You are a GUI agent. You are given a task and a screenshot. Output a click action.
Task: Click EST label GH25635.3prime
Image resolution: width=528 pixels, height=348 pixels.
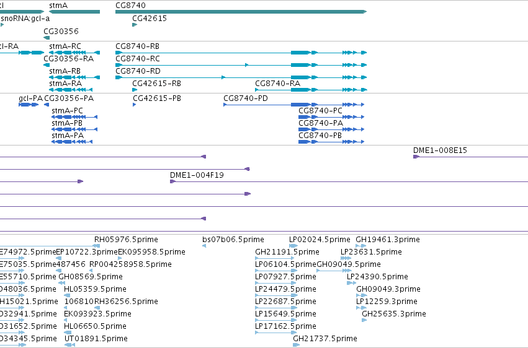[x=394, y=315]
